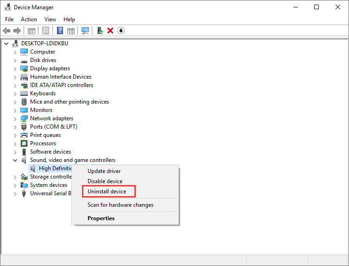Expand the Display adapters category

[x=15, y=69]
